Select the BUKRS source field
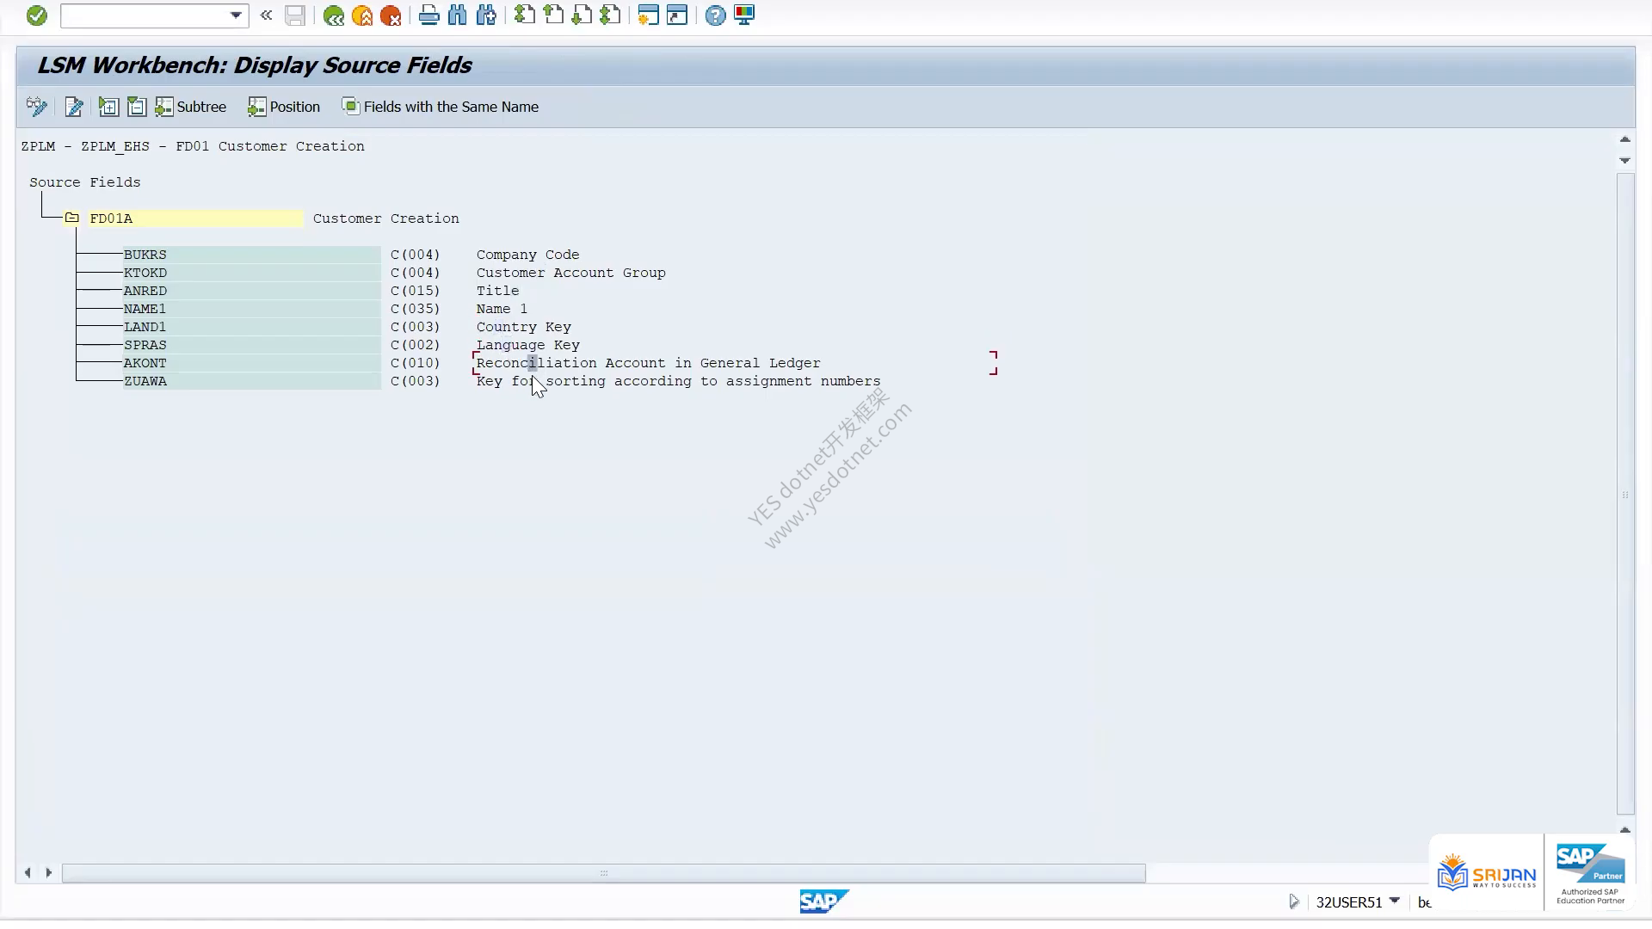This screenshot has height=929, width=1652. [251, 255]
